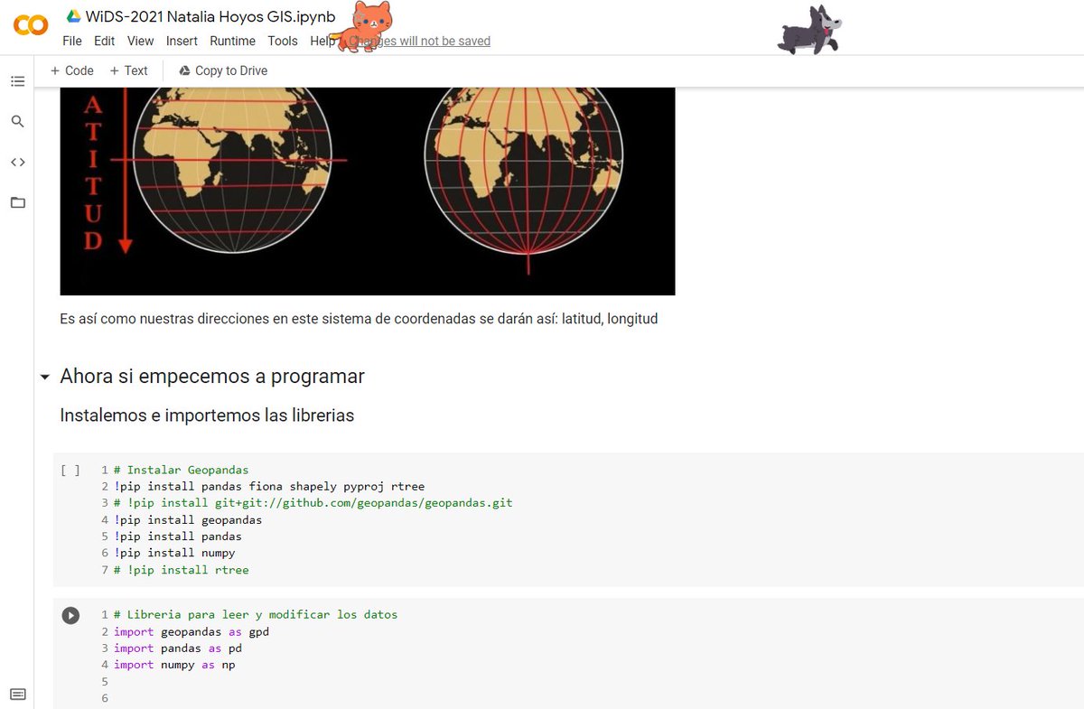This screenshot has width=1084, height=709.
Task: Click the '!pip install numpy' line
Action: pos(174,553)
